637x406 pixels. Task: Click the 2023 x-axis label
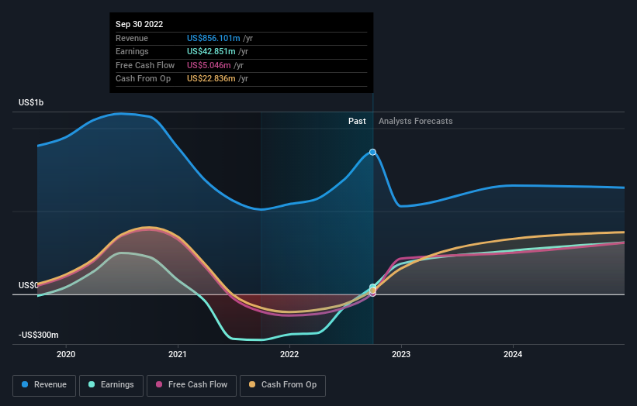(x=401, y=354)
